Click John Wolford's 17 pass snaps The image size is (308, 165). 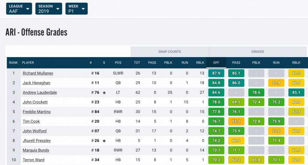[x=154, y=131]
